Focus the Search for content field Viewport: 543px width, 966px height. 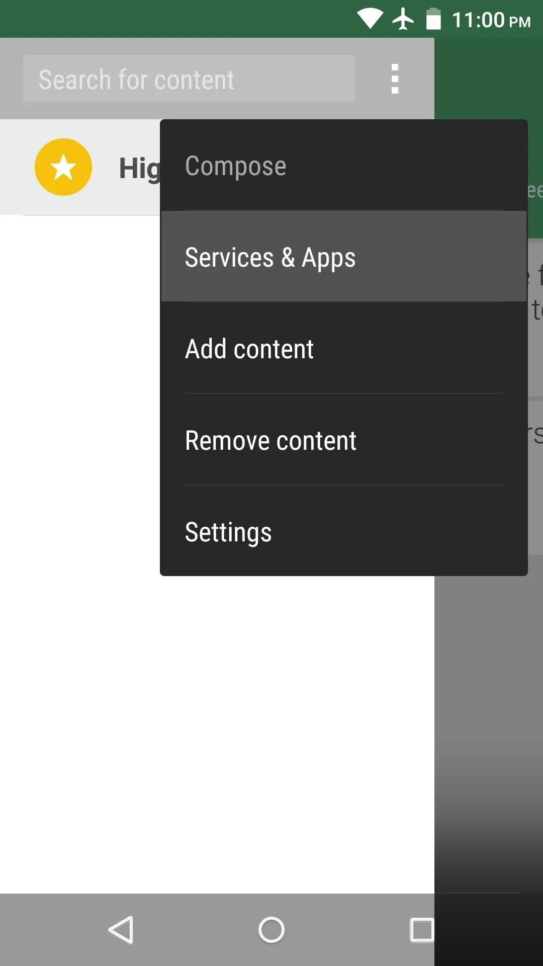189,78
